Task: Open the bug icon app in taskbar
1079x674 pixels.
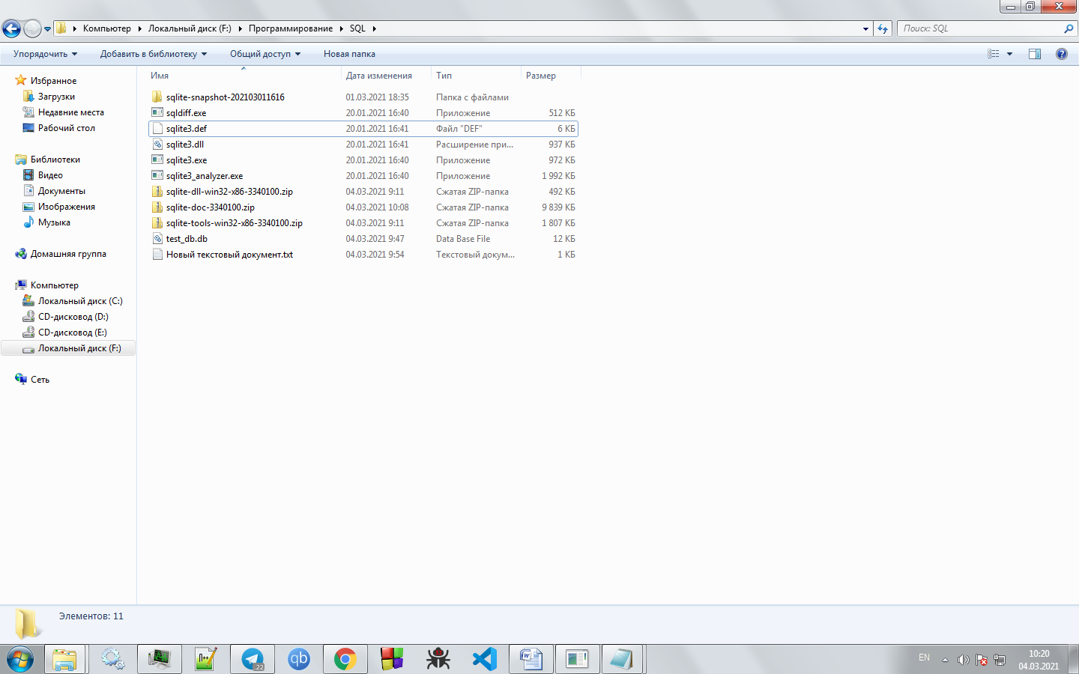Action: [438, 659]
